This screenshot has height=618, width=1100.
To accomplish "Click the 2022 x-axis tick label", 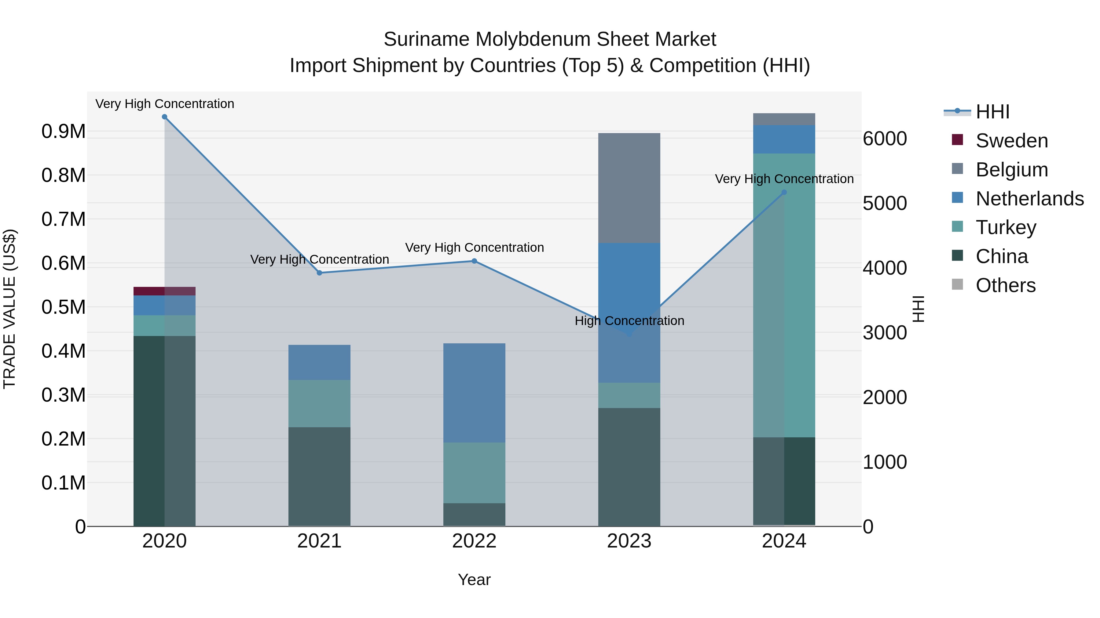I will click(475, 541).
